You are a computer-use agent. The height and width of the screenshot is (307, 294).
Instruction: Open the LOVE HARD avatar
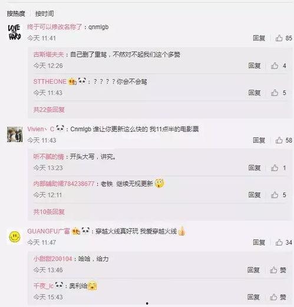[15, 32]
